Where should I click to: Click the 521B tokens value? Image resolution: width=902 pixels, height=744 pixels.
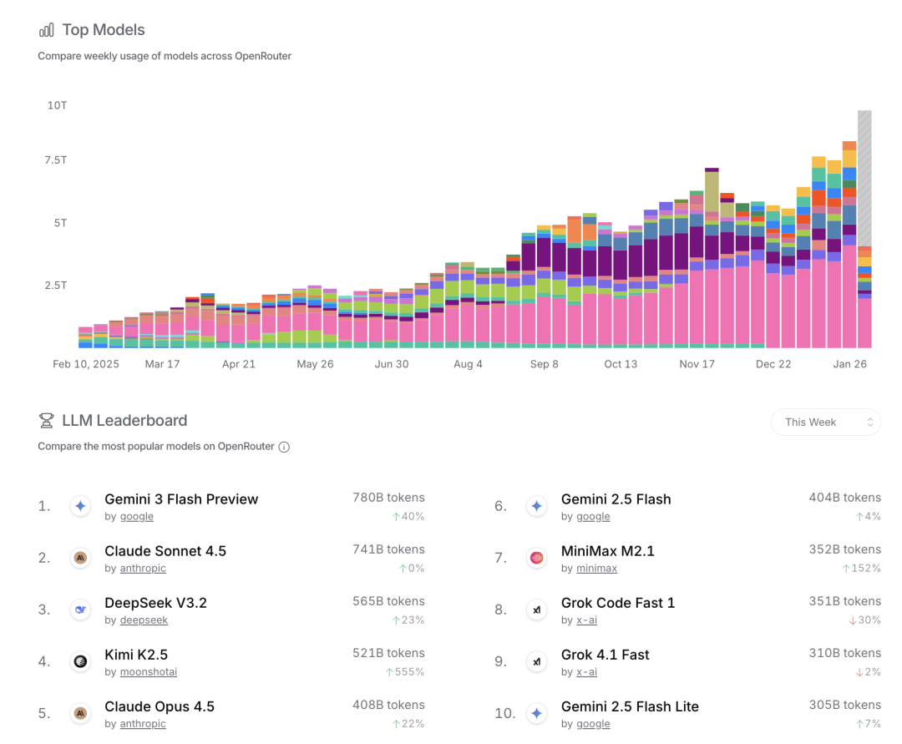pyautogui.click(x=389, y=653)
